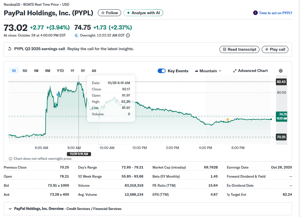This screenshot has height=217, width=300.
Task: Open the earnings call transcript
Action: click(239, 49)
